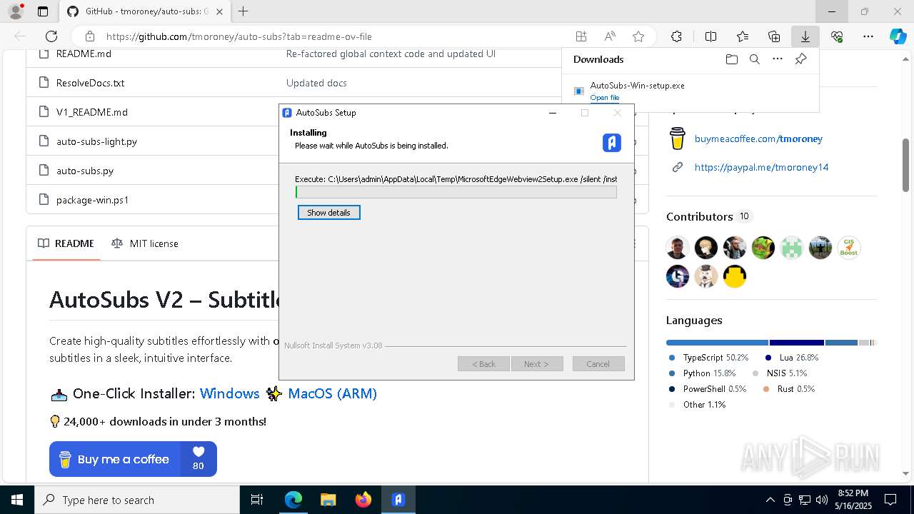Add this page to favorites star
The height and width of the screenshot is (514, 914).
(x=638, y=36)
